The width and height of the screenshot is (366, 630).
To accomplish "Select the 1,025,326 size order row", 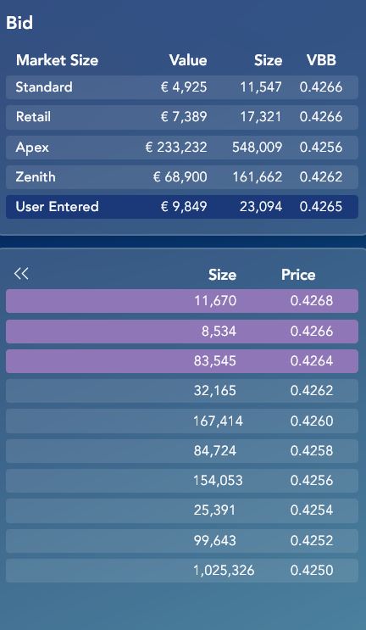I will [182, 570].
